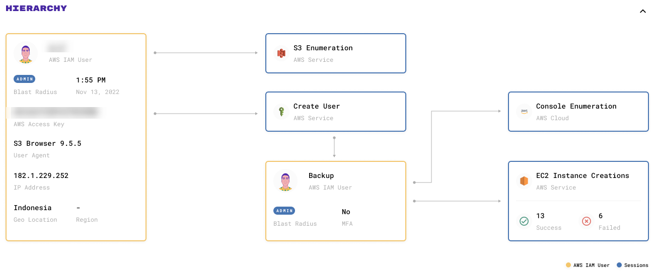Click the Indonesia geo location value
The width and height of the screenshot is (656, 276).
33,208
